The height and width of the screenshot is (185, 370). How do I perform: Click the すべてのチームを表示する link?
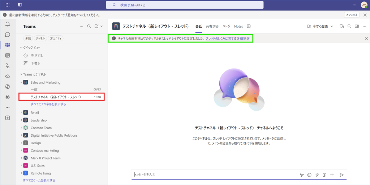tap(39, 180)
